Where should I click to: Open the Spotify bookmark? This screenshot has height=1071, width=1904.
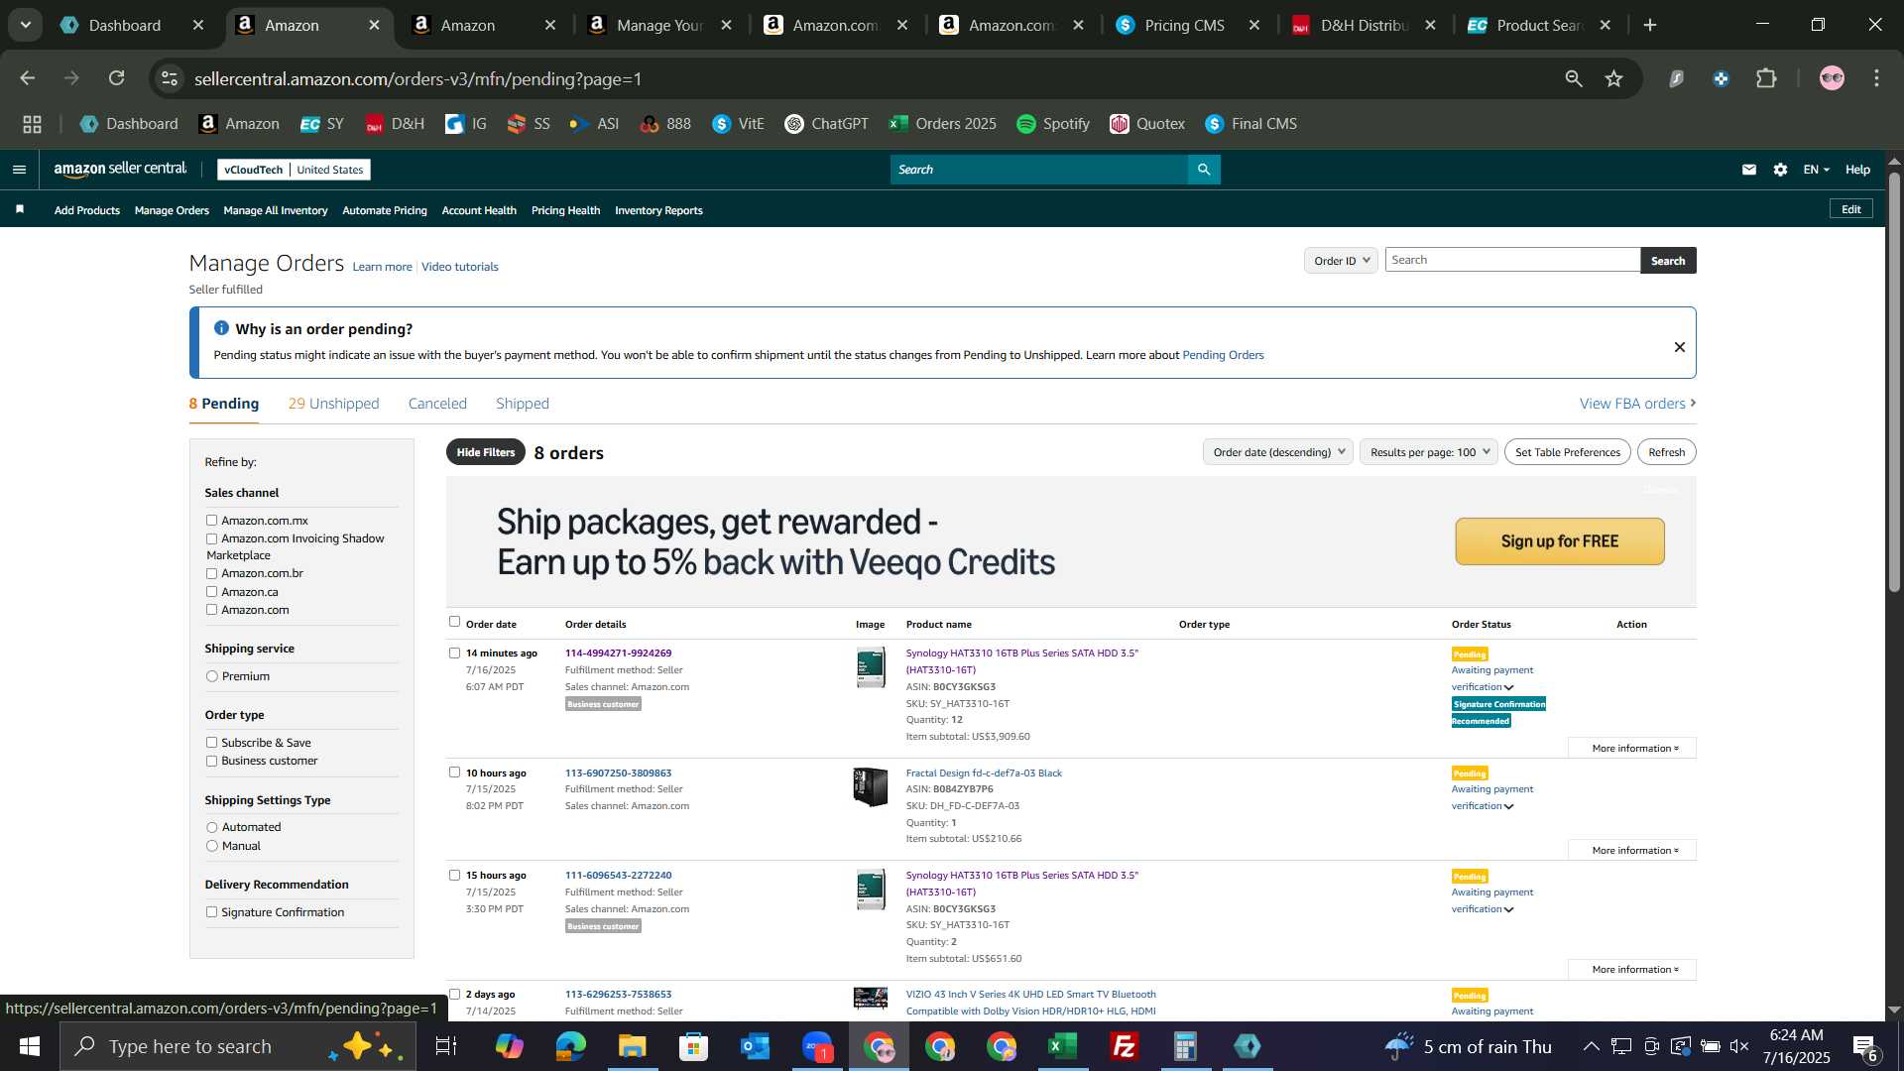coord(1053,124)
